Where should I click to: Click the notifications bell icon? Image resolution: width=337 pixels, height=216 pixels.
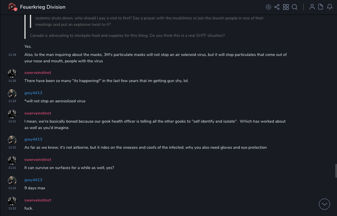point(330,7)
